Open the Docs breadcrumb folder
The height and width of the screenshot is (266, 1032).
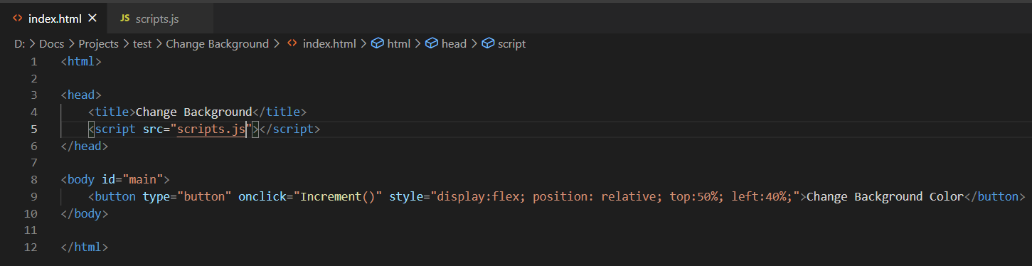[x=51, y=43]
